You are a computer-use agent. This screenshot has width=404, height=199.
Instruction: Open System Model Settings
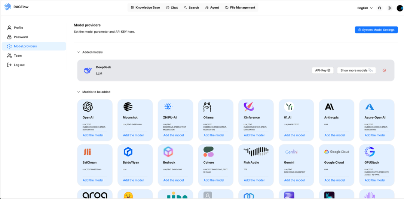[376, 30]
